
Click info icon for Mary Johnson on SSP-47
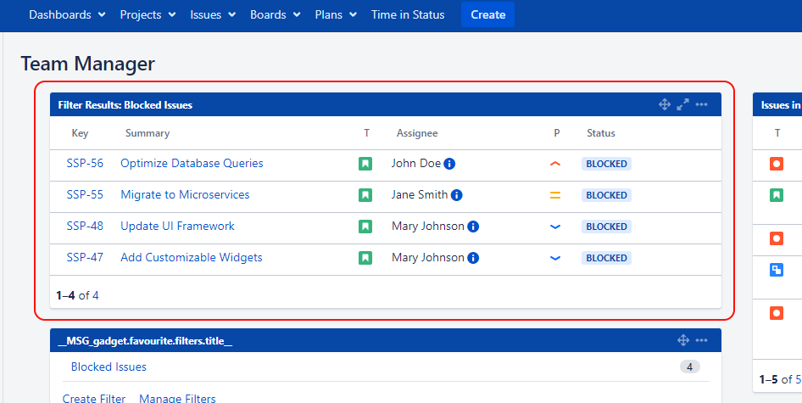click(x=473, y=258)
